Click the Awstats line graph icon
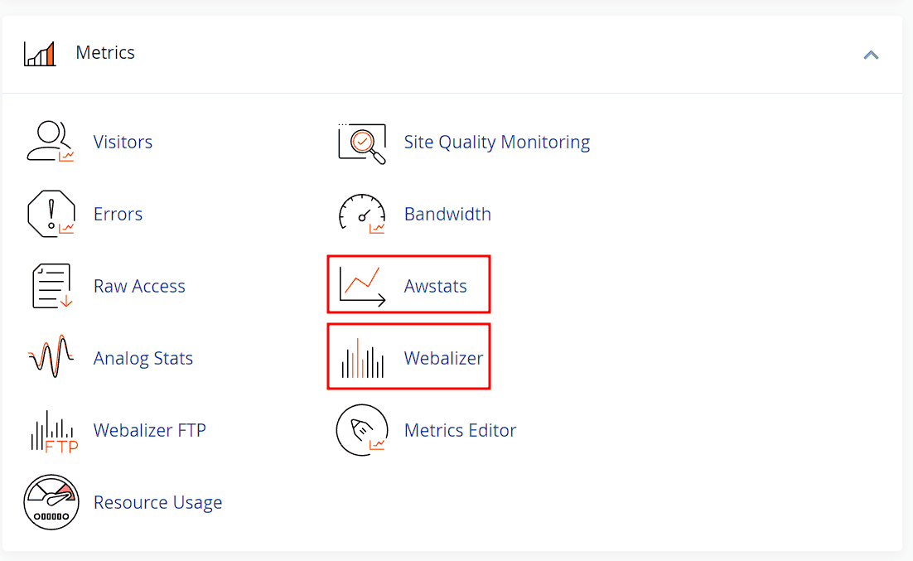 point(362,284)
